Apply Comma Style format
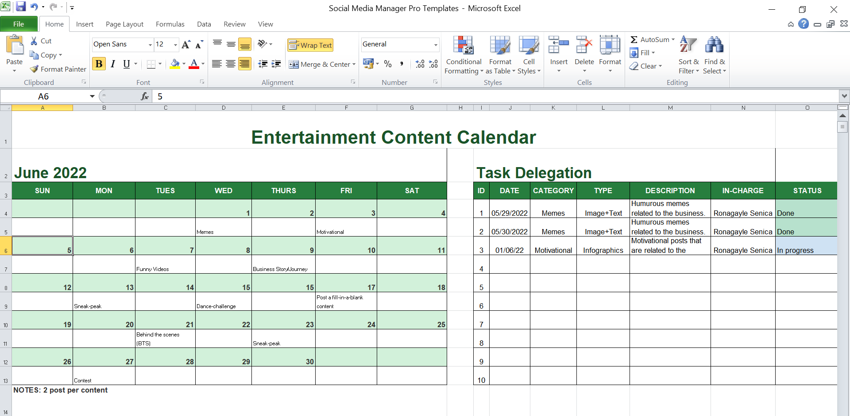Image resolution: width=850 pixels, height=416 pixels. pos(401,64)
